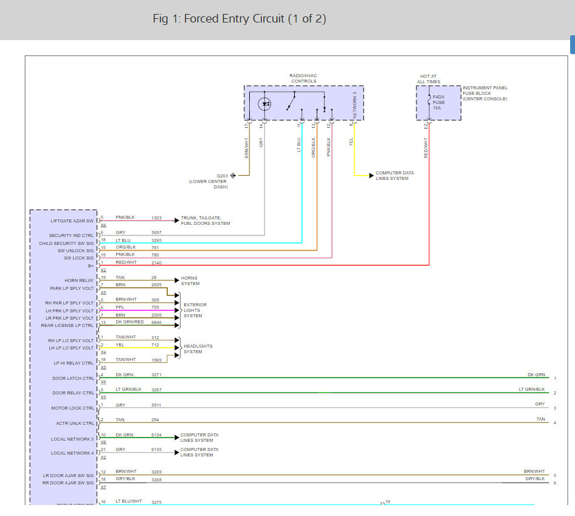Click the arrowhead pointing to Horns System

point(177,281)
